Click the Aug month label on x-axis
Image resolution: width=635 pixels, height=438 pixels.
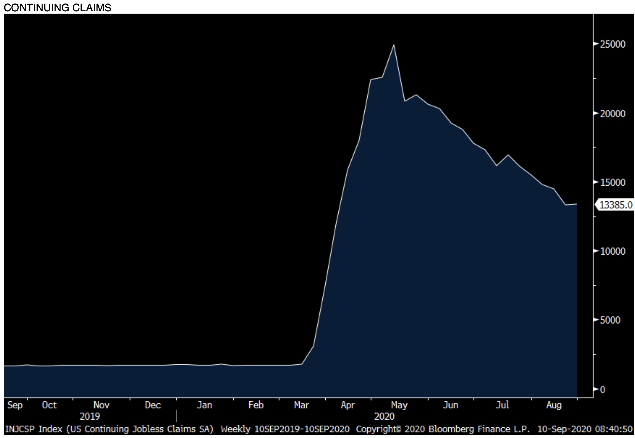click(554, 405)
